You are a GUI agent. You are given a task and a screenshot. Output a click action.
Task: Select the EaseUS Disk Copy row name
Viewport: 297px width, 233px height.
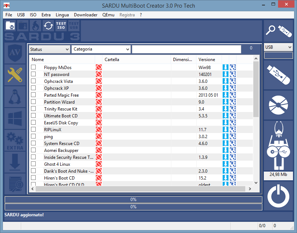coord(61,122)
